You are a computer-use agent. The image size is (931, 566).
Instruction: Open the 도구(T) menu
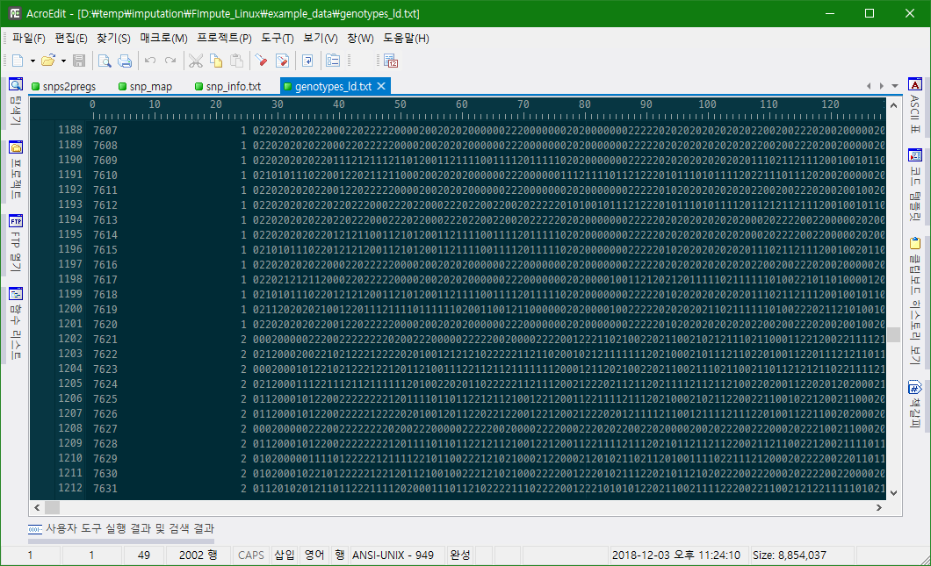pyautogui.click(x=278, y=38)
